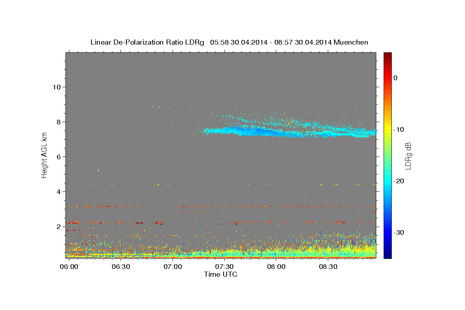Click height axis label '6'
The width and height of the screenshot is (465, 310).
pyautogui.click(x=58, y=157)
